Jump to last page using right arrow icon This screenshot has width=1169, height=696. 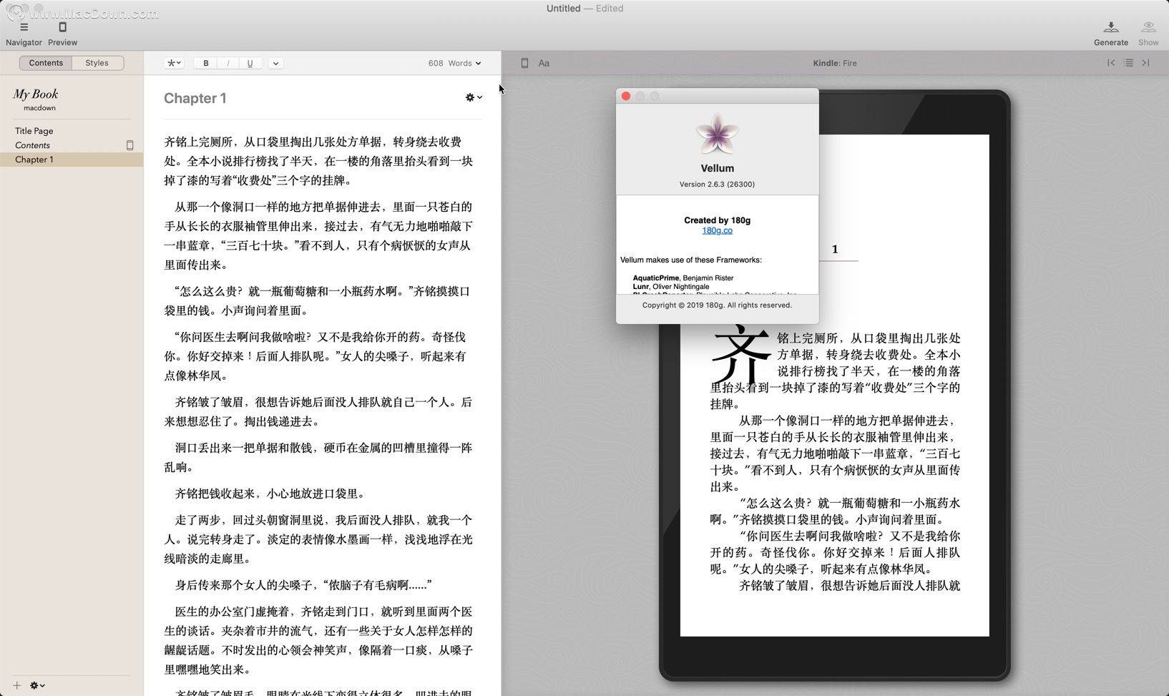point(1145,63)
